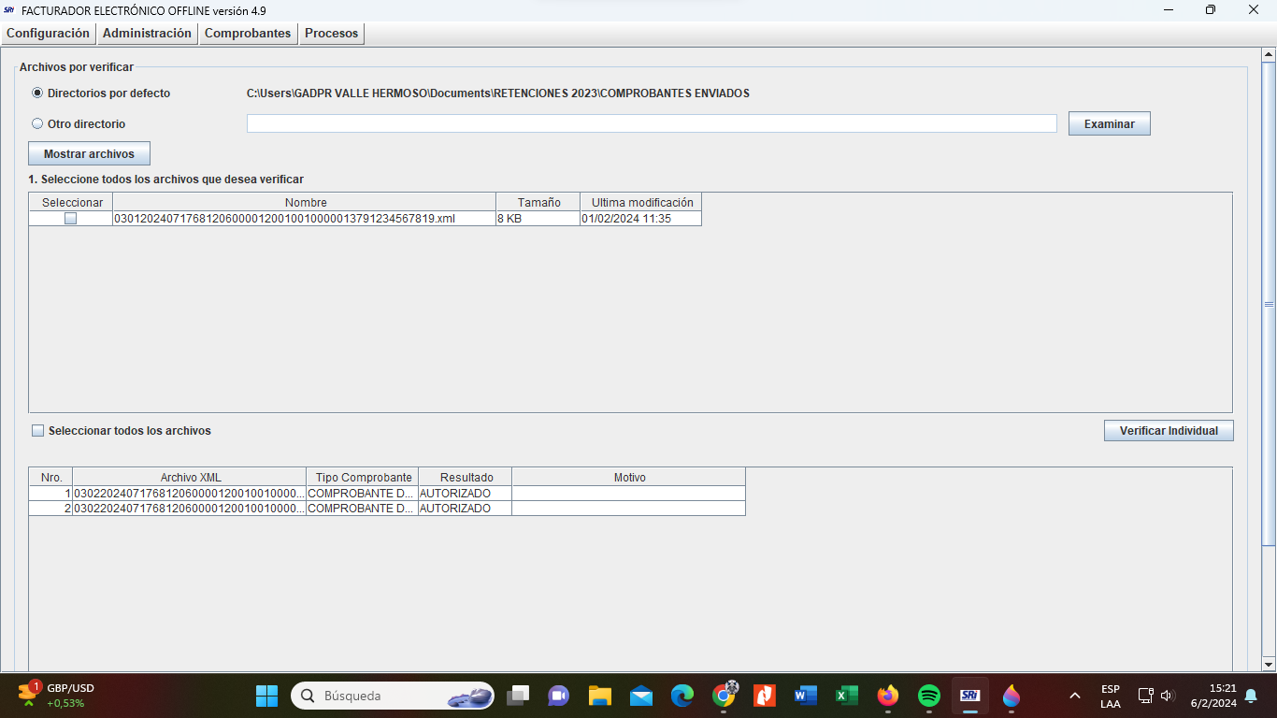Click the Otro directorio path text field
The height and width of the screenshot is (718, 1277).
pyautogui.click(x=651, y=123)
